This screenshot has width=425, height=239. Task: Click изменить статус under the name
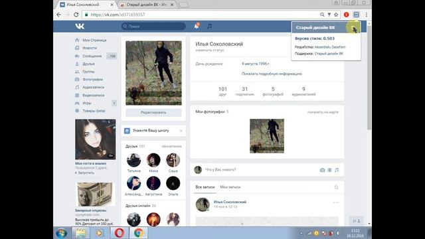click(x=210, y=50)
